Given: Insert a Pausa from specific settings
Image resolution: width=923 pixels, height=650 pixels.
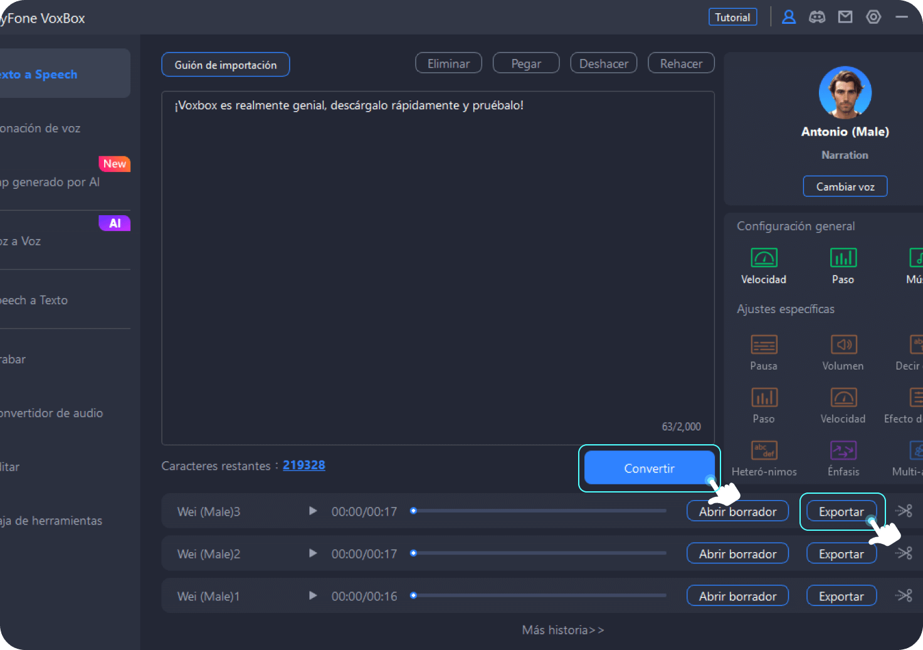Looking at the screenshot, I should point(764,344).
